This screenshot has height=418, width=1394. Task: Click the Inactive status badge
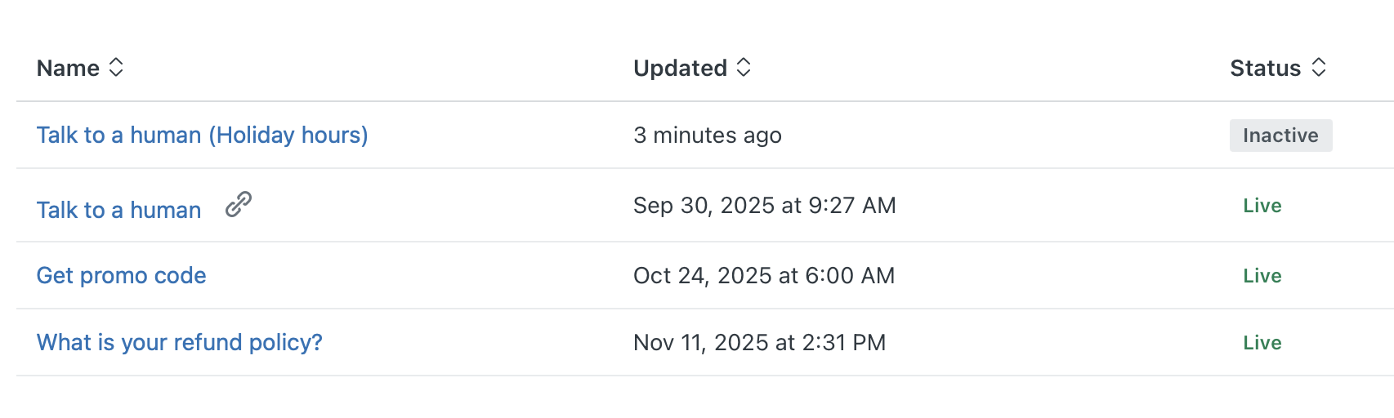point(1280,136)
